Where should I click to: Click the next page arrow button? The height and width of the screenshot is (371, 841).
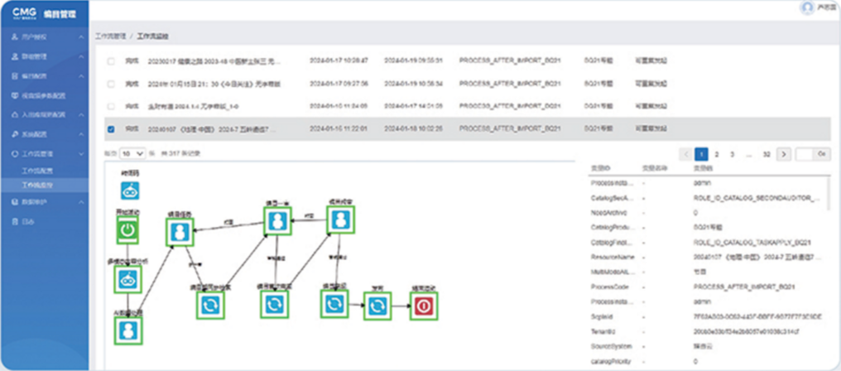click(783, 154)
